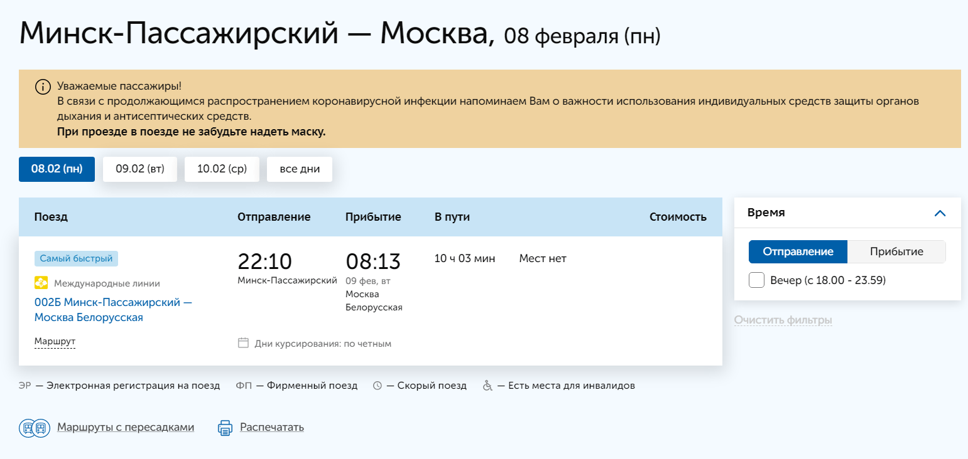This screenshot has height=459, width=968.
Task: Click the calendar icon beside running days
Action: coord(243,343)
